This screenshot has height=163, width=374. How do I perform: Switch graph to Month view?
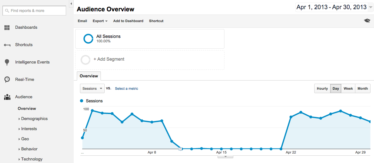point(363,88)
